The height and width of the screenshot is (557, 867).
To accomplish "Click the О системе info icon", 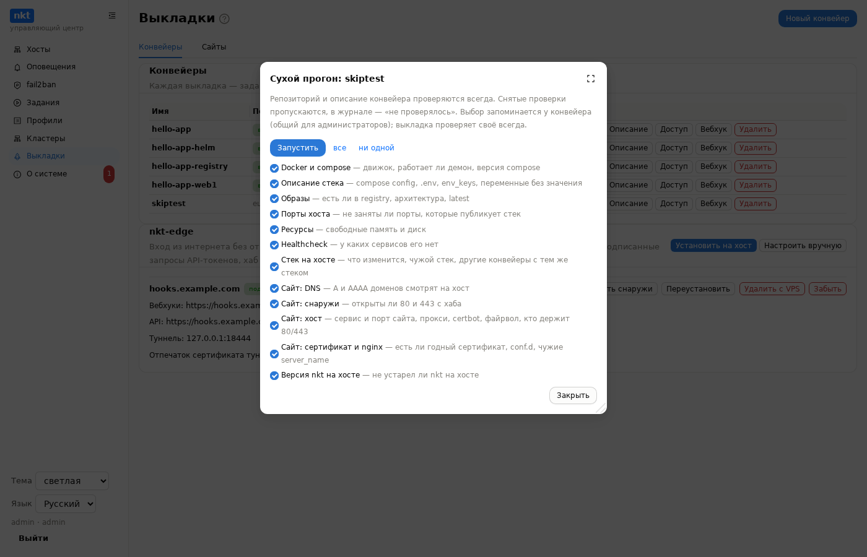I will coord(17,175).
